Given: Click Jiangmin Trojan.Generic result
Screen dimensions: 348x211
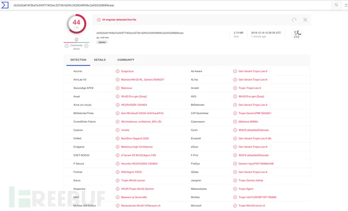Looking at the screenshot, I should coord(251,180).
